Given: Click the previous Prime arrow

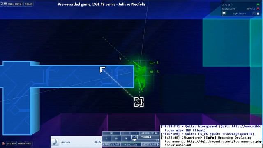Looking at the screenshot, I should pos(143,133).
